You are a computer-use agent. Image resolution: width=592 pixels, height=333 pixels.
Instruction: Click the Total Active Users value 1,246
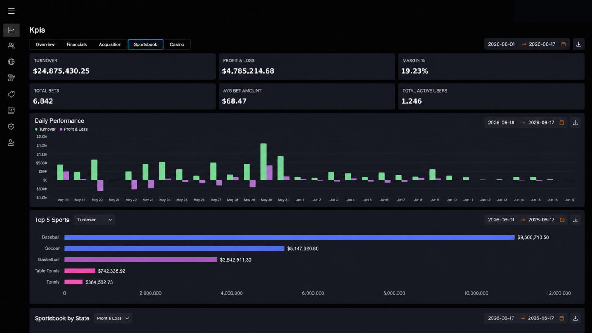click(x=411, y=101)
